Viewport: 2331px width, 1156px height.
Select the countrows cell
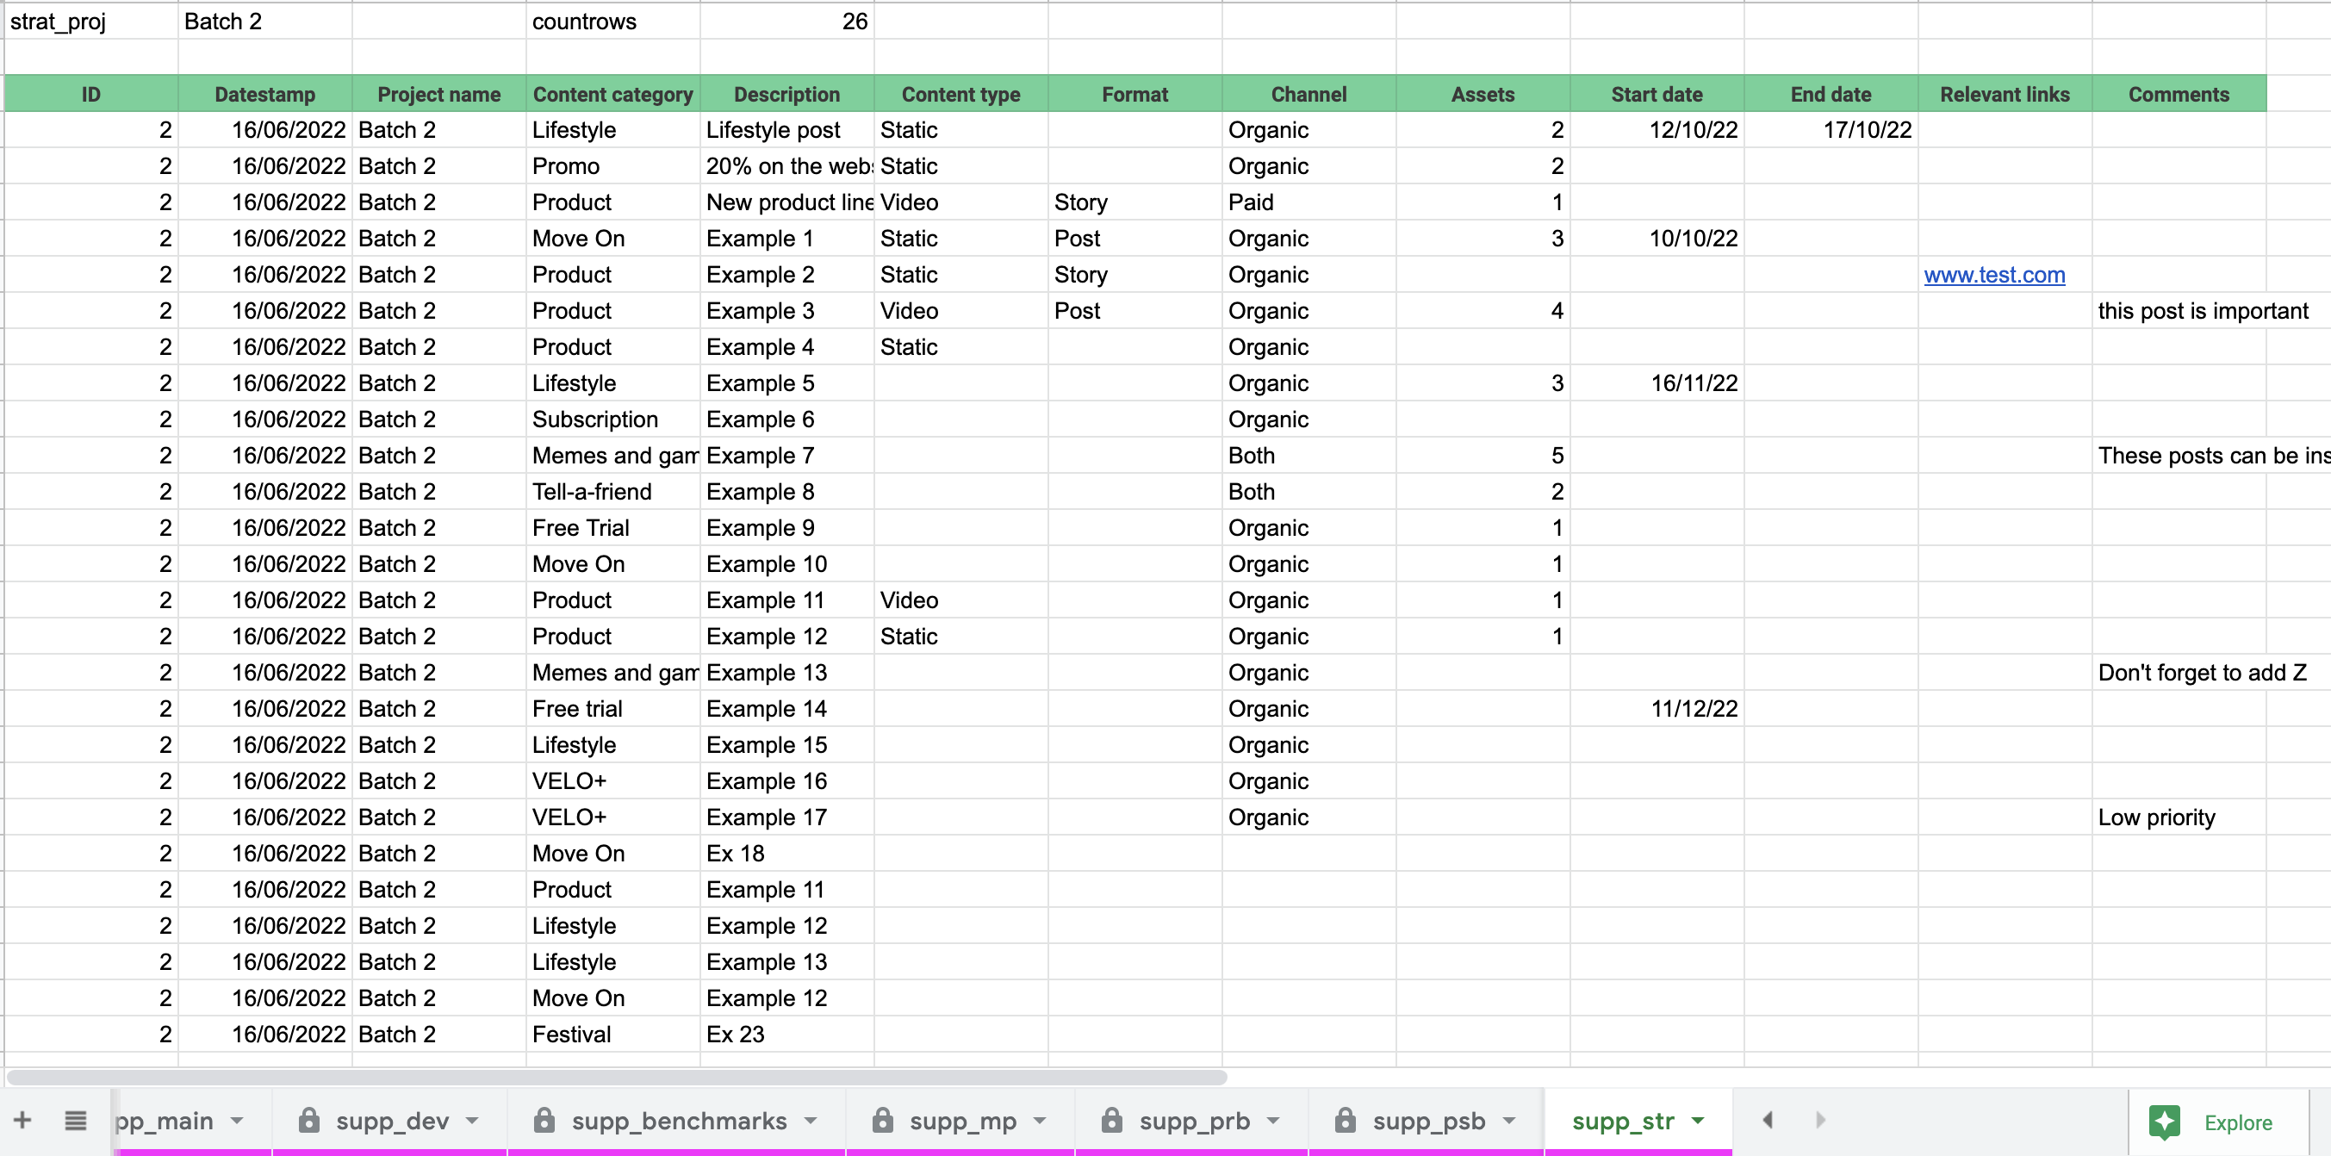click(x=612, y=21)
